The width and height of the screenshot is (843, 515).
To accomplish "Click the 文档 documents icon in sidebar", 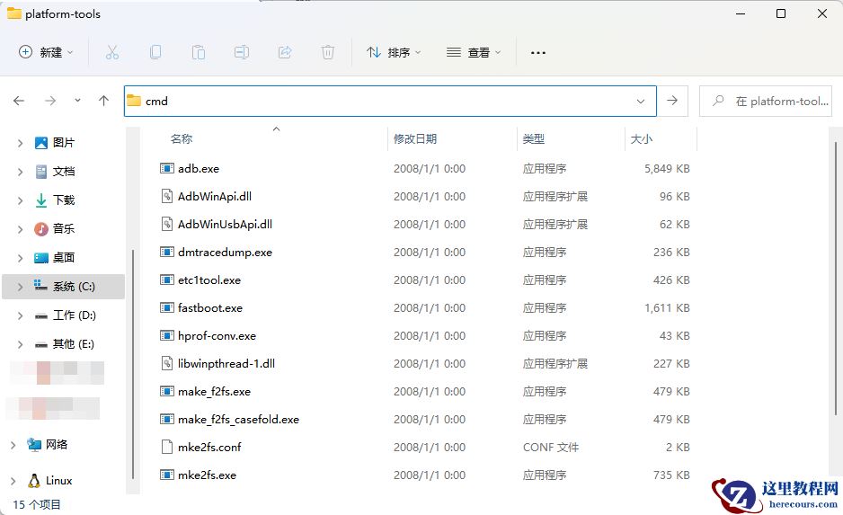I will (41, 172).
